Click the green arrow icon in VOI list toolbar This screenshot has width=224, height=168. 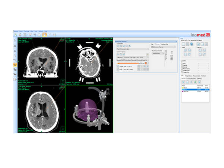pos(195,82)
